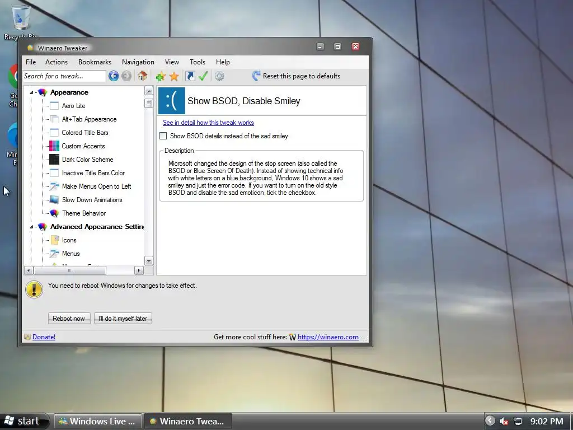
Task: Open the Tools menu
Action: [x=198, y=62]
